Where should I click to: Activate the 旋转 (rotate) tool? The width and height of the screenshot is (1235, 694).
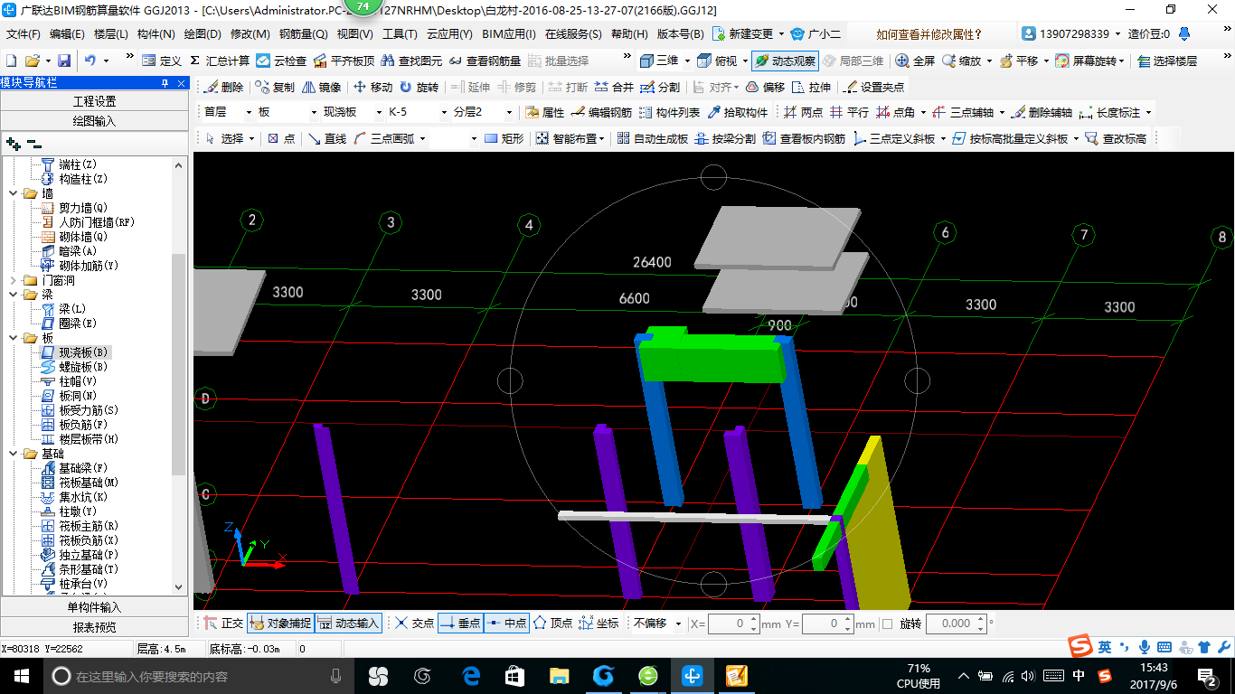419,87
